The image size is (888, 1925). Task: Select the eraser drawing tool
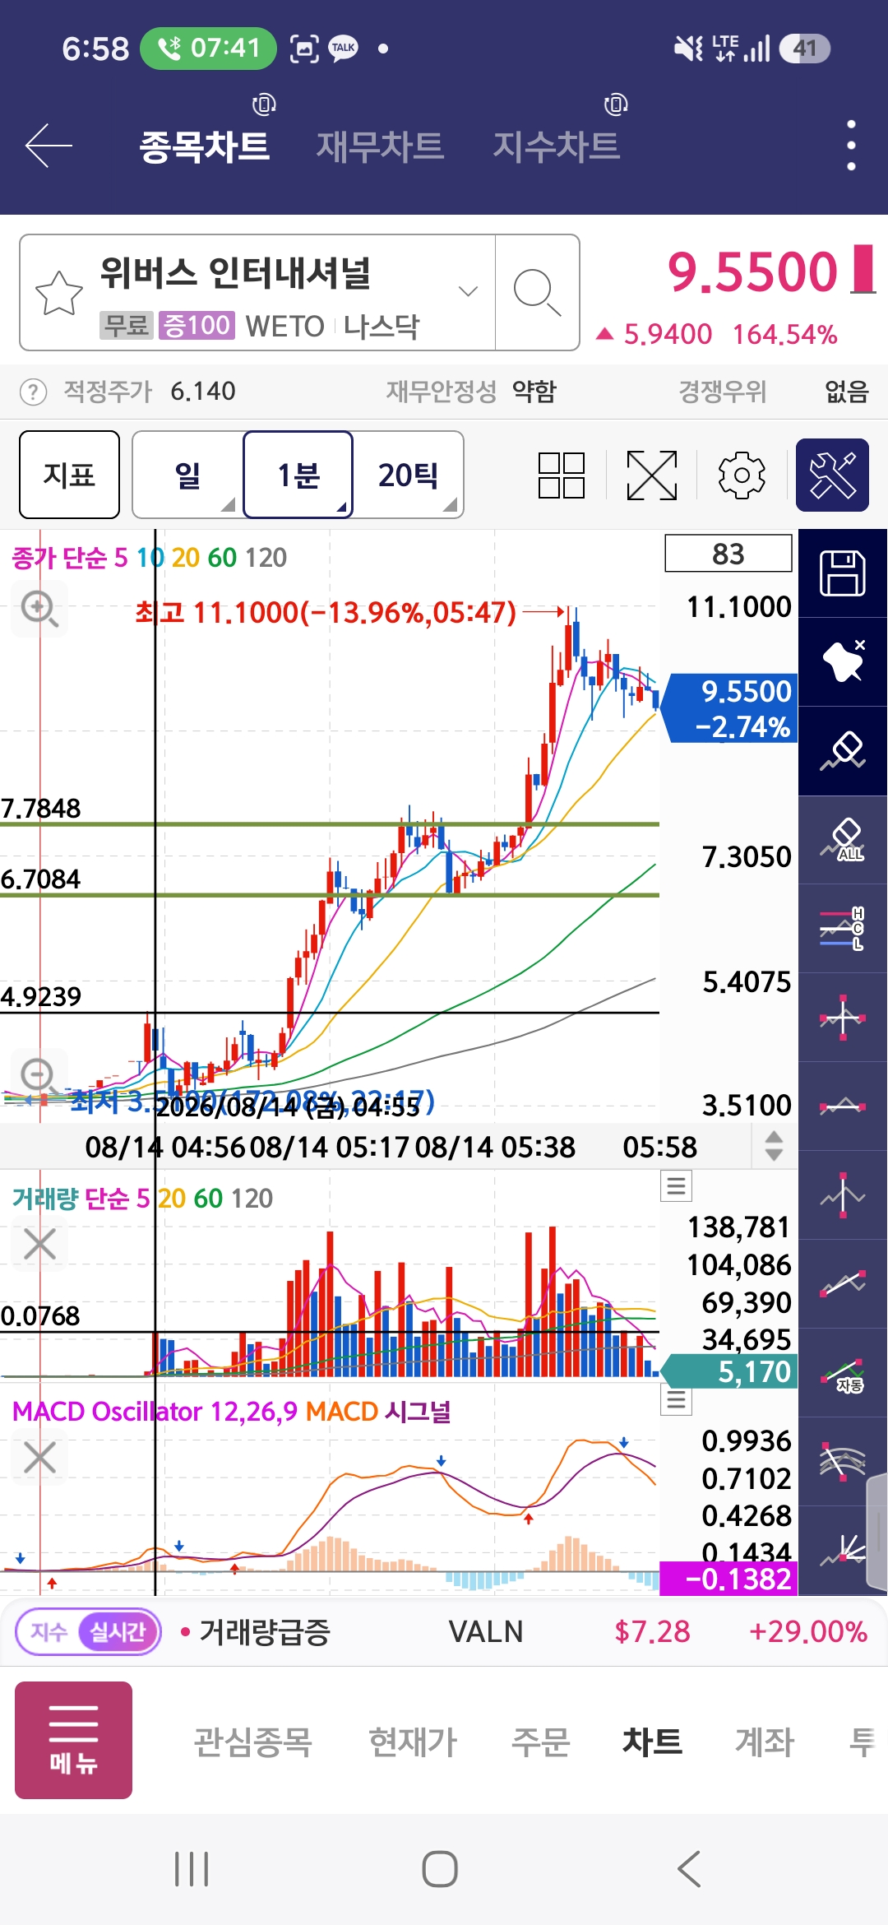[x=843, y=751]
